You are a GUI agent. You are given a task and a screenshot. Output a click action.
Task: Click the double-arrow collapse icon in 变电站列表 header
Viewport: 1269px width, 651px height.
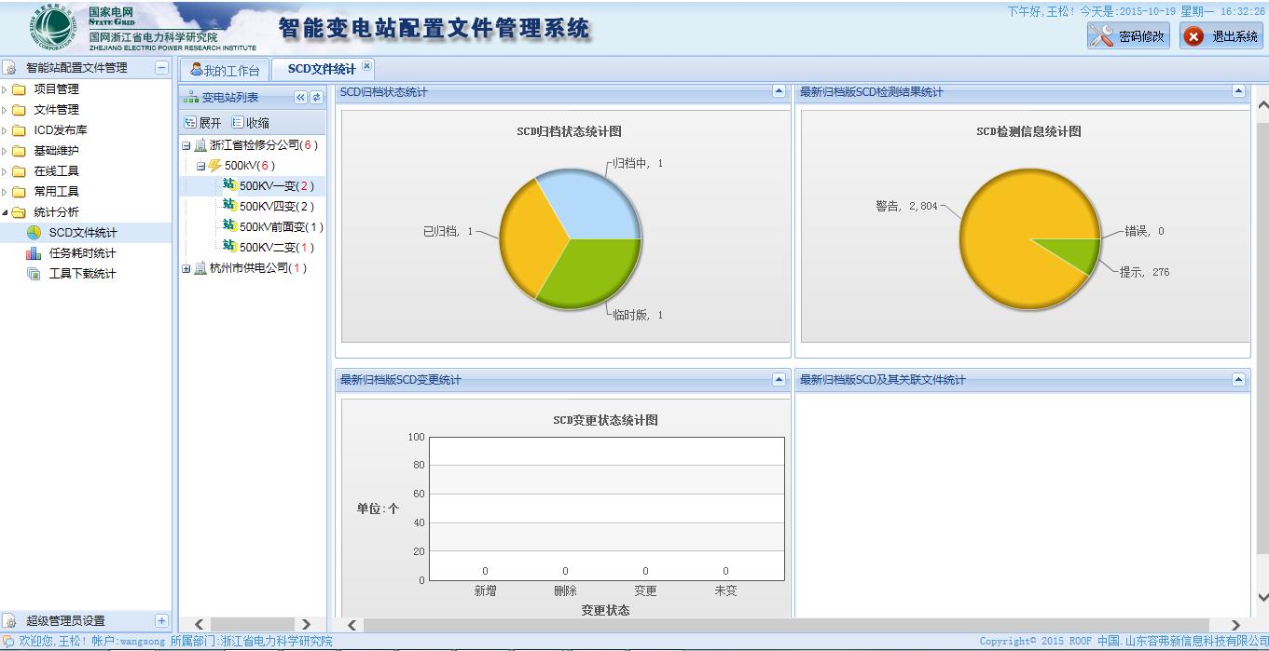pos(300,98)
